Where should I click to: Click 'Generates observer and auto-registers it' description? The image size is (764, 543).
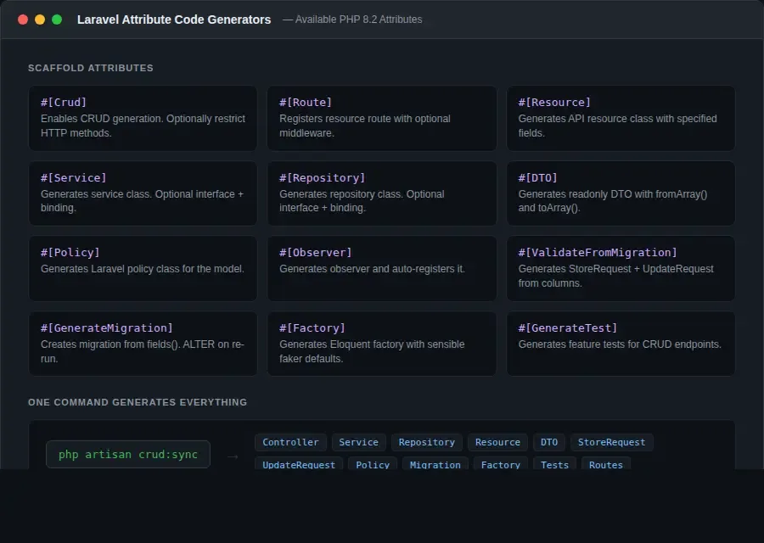click(372, 269)
